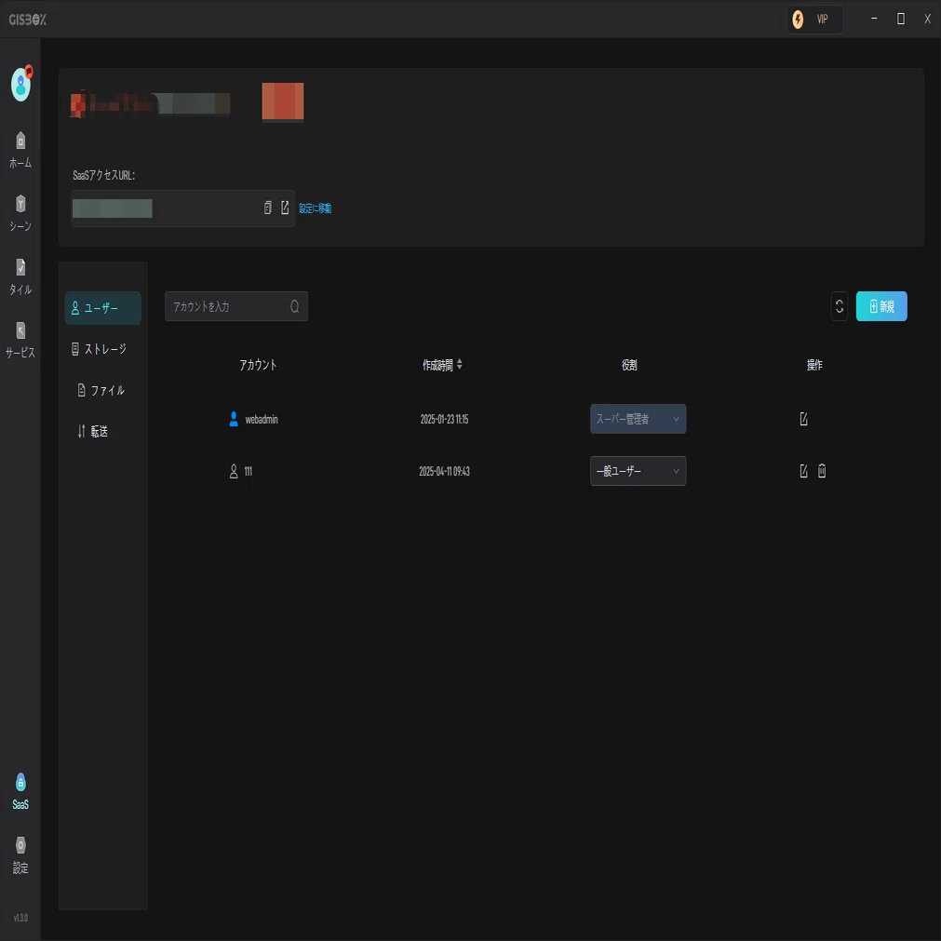Screen dimensions: 941x941
Task: Click the version label v1.3.0
Action: pyautogui.click(x=20, y=918)
